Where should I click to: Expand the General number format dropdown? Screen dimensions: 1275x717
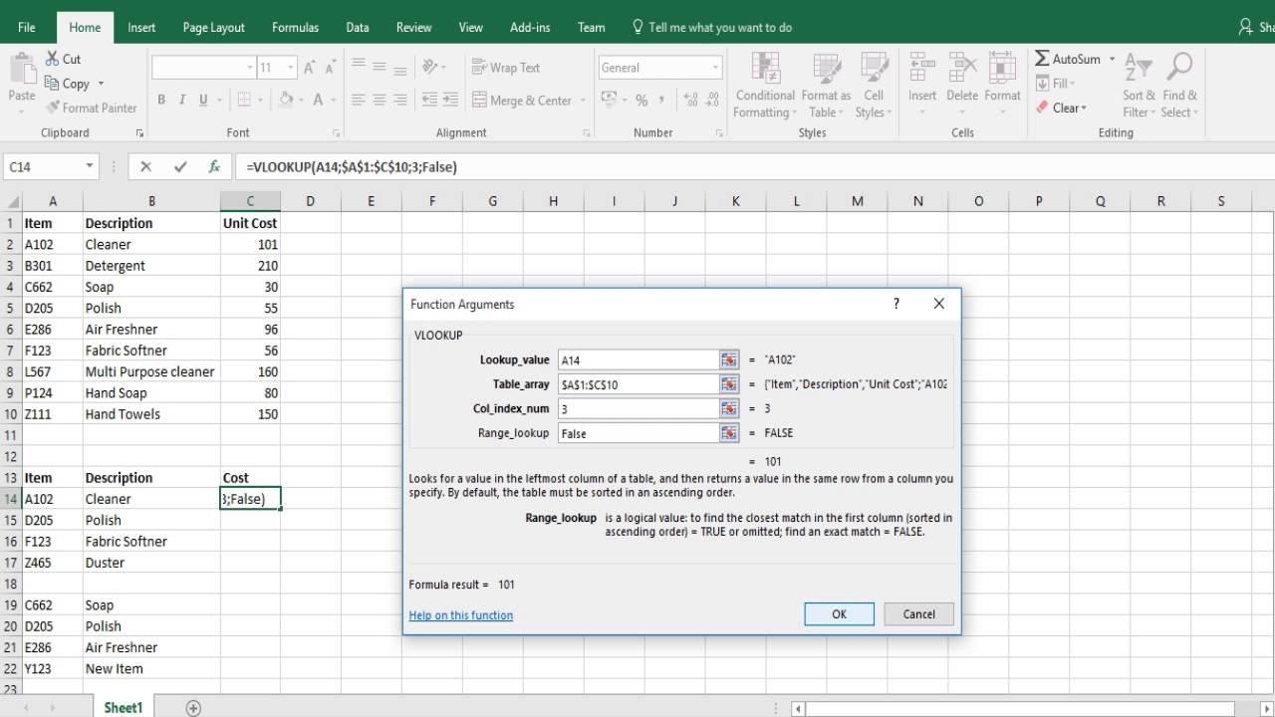(x=715, y=68)
